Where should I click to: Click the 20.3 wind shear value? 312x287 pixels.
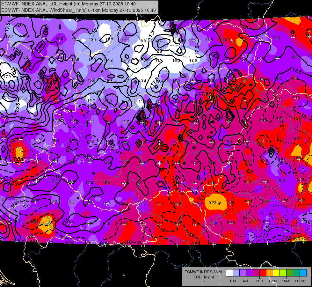(x=23, y=98)
